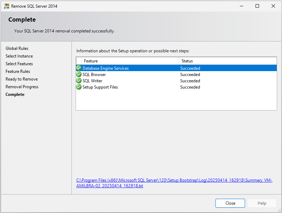
Task: Click the SQL Server setup icon in title bar
Action: [x=6, y=6]
